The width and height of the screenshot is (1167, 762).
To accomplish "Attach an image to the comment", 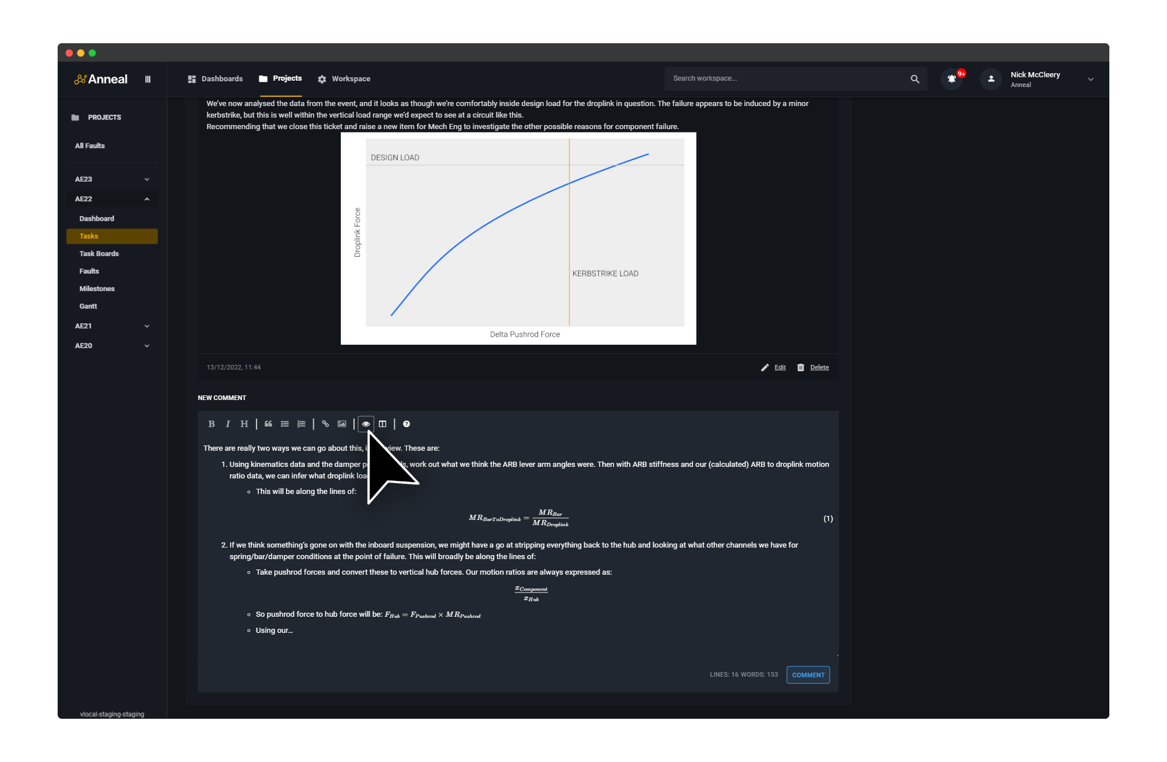I will [x=341, y=424].
